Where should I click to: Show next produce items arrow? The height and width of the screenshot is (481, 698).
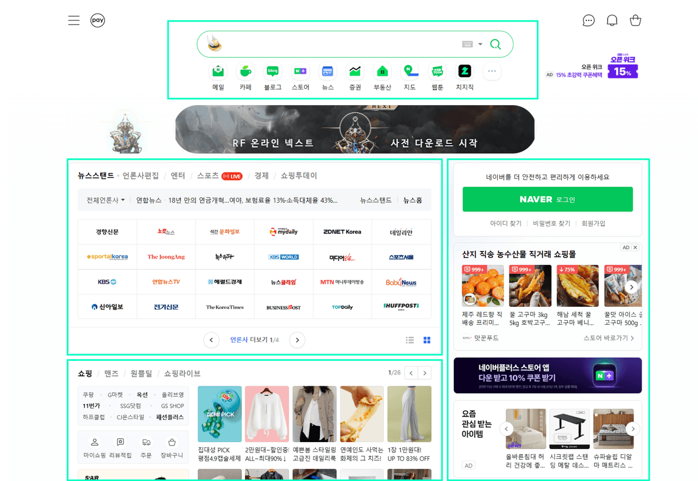point(632,287)
